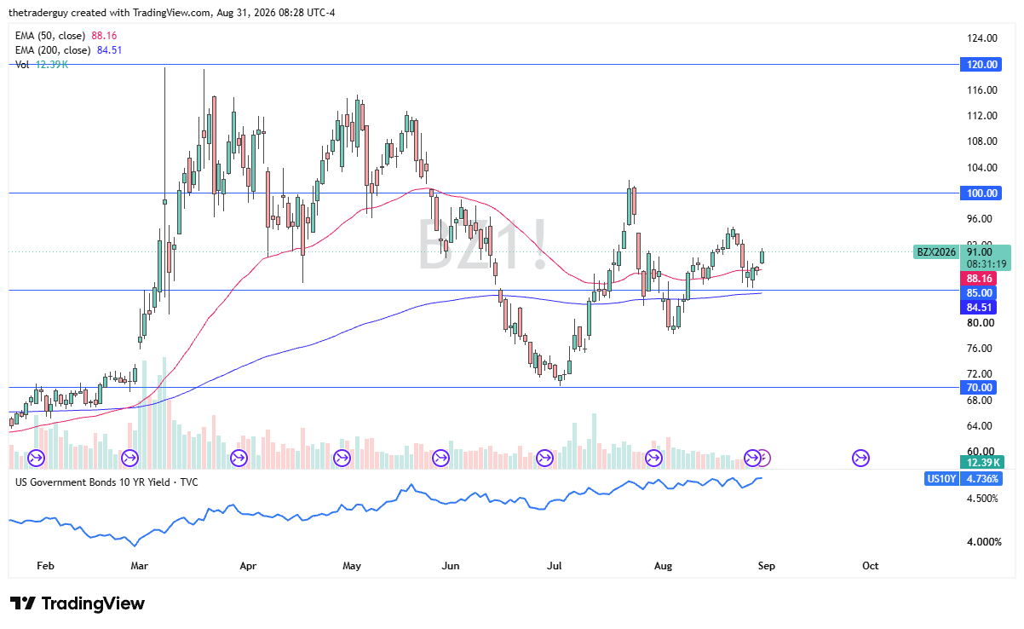The width and height of the screenshot is (1024, 629).
Task: Select the rollover marker just before July
Action: [545, 459]
